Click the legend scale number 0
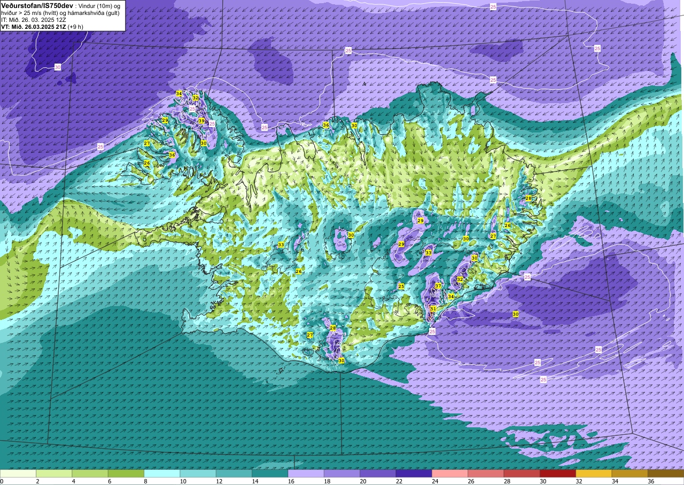Viewport: 684px width, 485px height. coord(2,481)
